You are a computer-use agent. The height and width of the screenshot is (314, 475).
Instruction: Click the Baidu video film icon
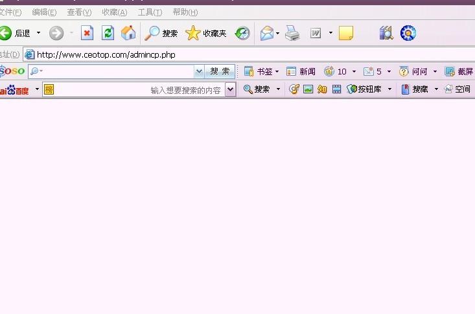pyautogui.click(x=336, y=89)
